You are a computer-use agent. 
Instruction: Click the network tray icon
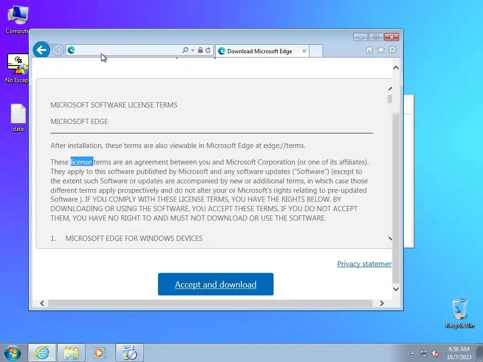click(424, 354)
